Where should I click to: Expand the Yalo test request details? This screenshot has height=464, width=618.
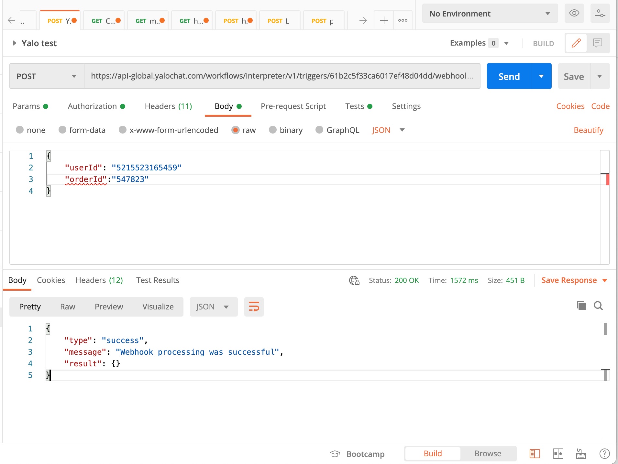click(14, 43)
